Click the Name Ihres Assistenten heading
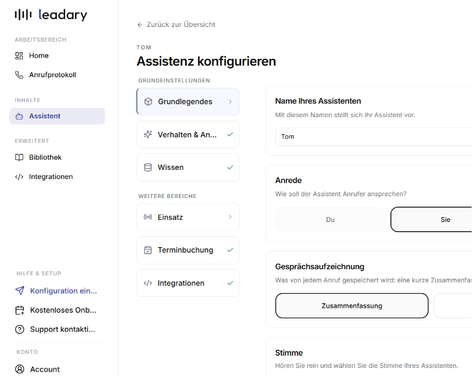Image resolution: width=472 pixels, height=379 pixels. click(318, 101)
